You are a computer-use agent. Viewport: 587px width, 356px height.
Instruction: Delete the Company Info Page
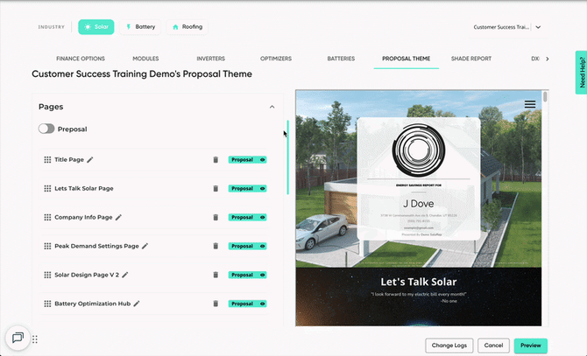tap(216, 218)
